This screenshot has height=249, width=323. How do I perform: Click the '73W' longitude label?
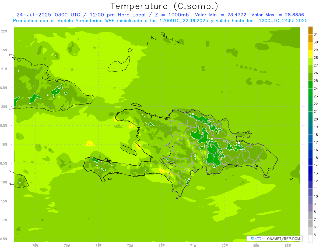coord(130,246)
